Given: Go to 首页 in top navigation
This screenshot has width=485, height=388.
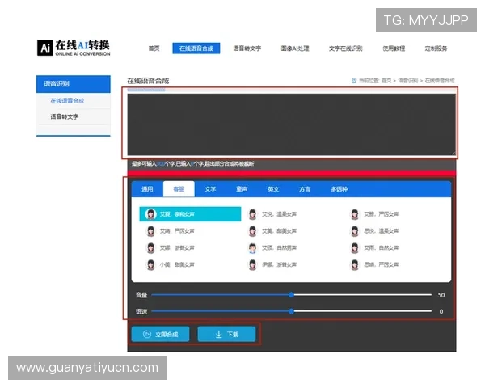Looking at the screenshot, I should (154, 48).
